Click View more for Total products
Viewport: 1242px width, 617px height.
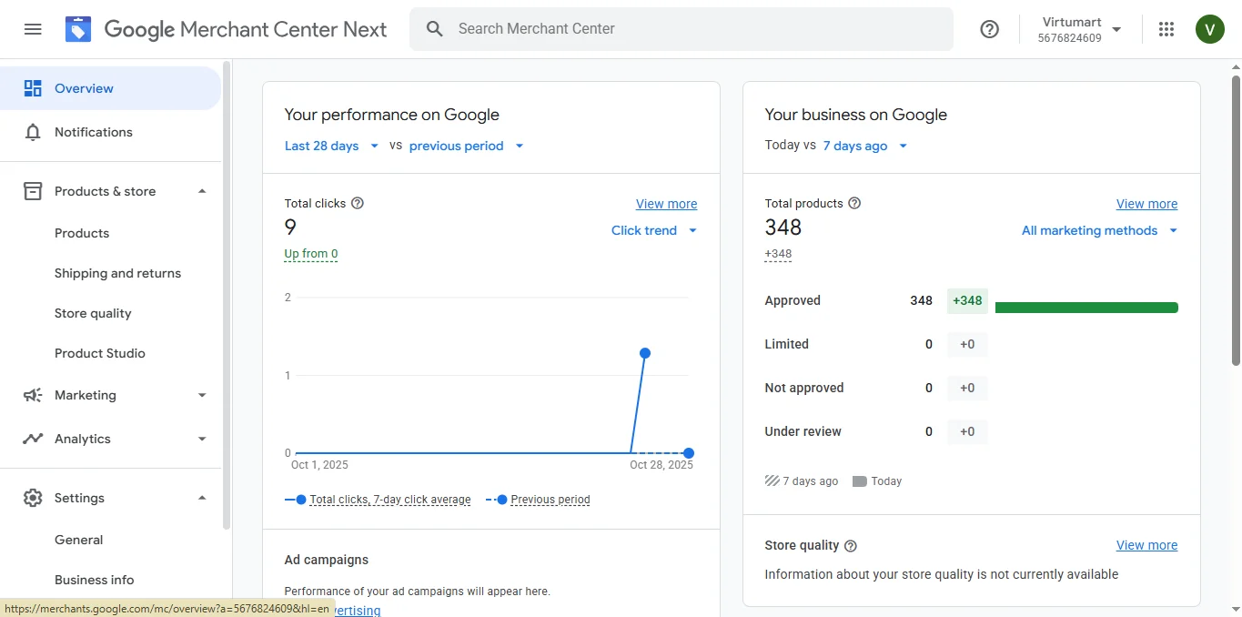[1146, 204]
